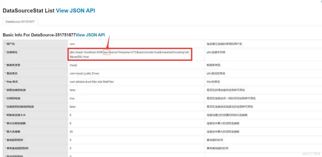This screenshot has height=157, width=322.
Task: Click the View JSON API link in Basic Info heading
Action: [90, 35]
